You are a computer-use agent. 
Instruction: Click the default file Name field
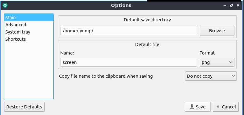129,62
